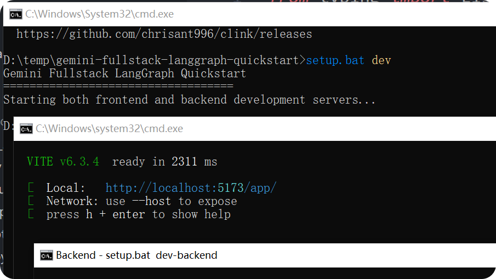Click Starting both frontend and backend line

189,100
